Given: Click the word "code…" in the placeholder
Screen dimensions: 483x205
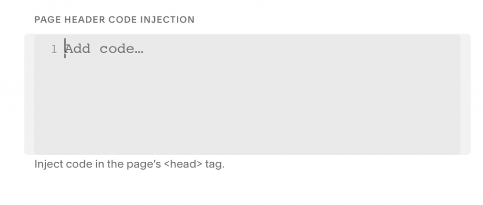Looking at the screenshot, I should pyautogui.click(x=121, y=49).
